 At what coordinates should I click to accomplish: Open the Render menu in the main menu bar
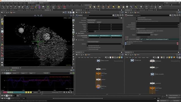pos(8,3)
